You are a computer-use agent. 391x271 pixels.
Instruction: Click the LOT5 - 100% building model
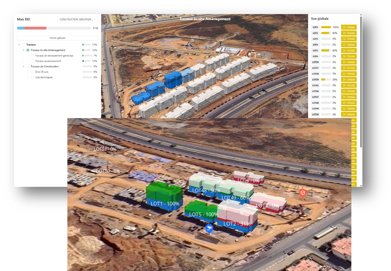tap(200, 208)
